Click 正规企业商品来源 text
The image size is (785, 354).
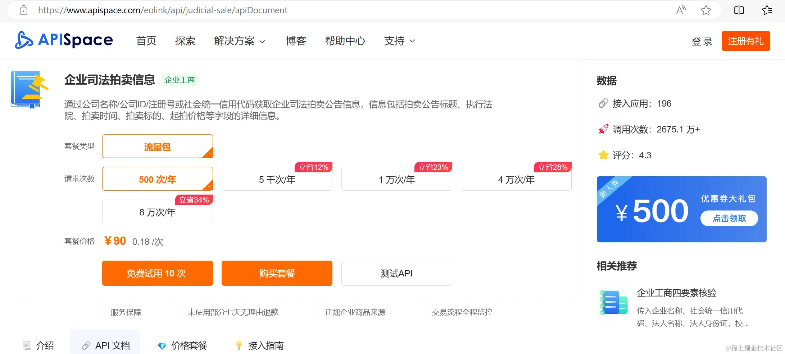pyautogui.click(x=355, y=312)
